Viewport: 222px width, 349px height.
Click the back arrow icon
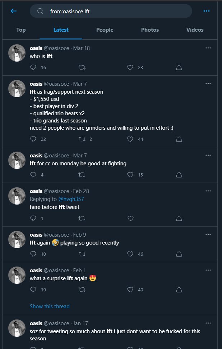click(x=14, y=11)
